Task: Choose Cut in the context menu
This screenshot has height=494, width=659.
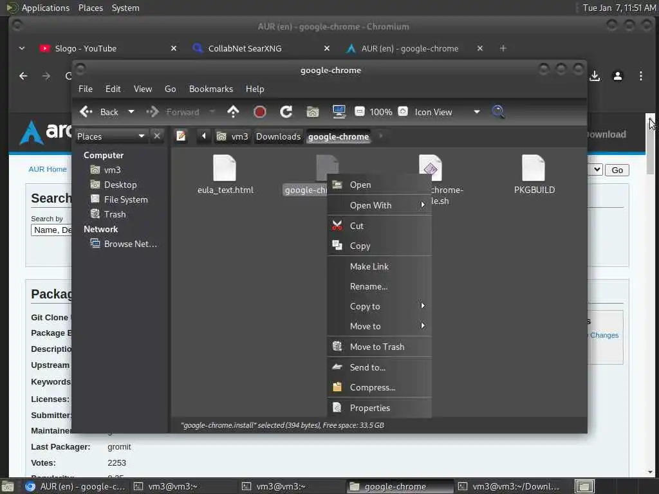Action: pyautogui.click(x=379, y=226)
